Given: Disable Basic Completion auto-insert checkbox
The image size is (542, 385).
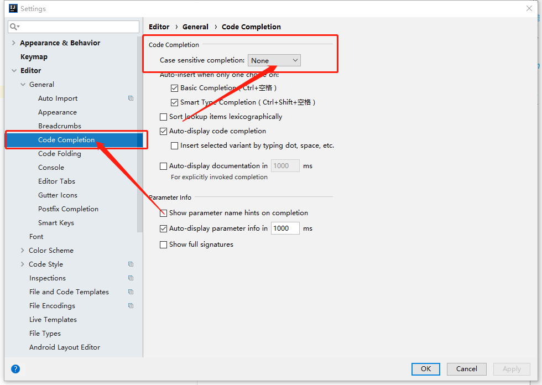Looking at the screenshot, I should tap(175, 88).
